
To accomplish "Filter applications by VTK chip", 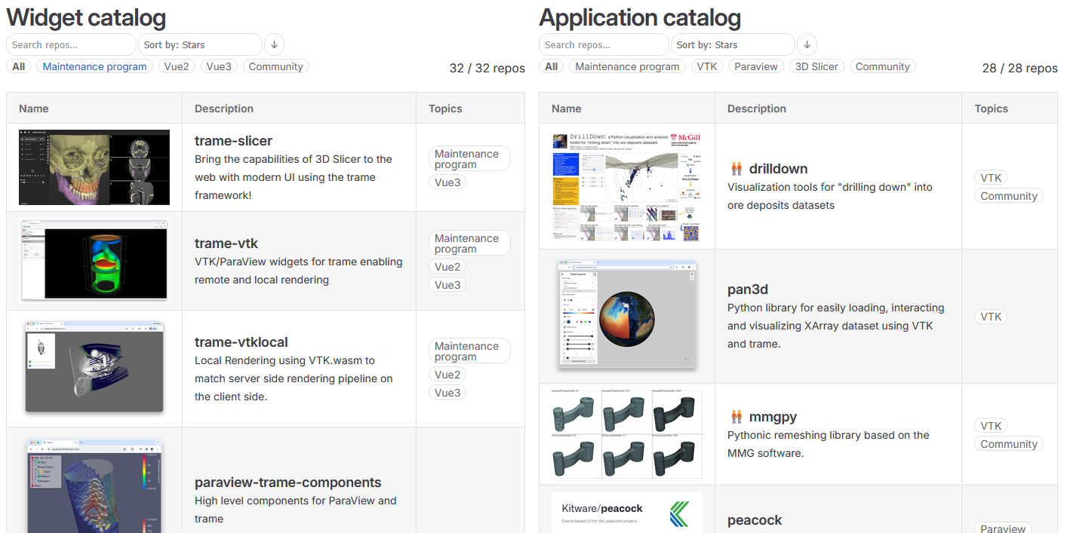I will click(x=707, y=66).
